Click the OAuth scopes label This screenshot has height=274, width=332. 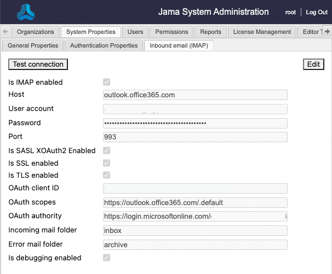32,202
